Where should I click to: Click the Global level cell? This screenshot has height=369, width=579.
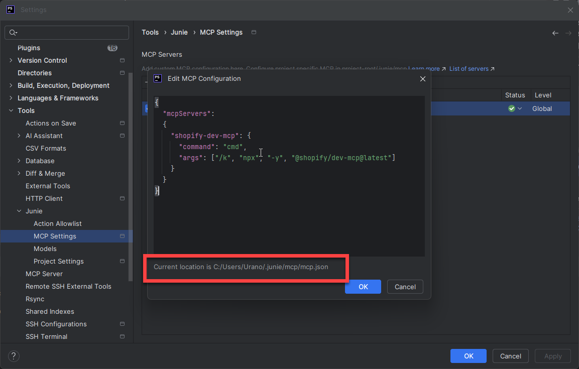click(x=542, y=109)
